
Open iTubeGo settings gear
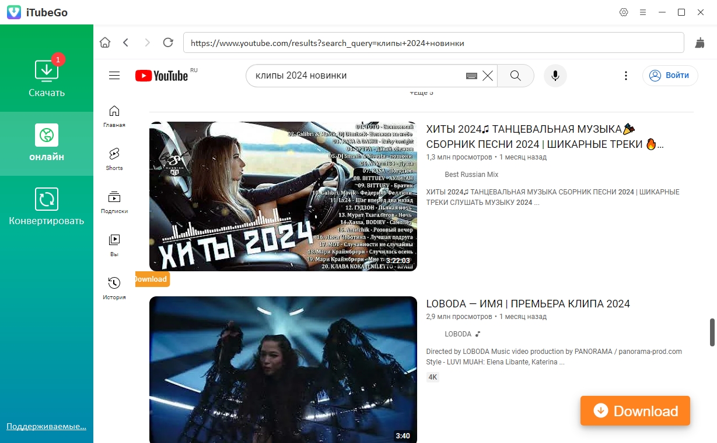pos(624,12)
